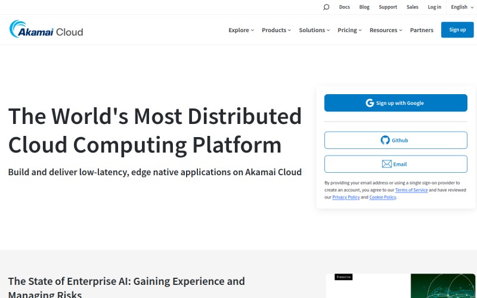Sign up using Github button
Image resolution: width=477 pixels, height=298 pixels.
click(395, 140)
